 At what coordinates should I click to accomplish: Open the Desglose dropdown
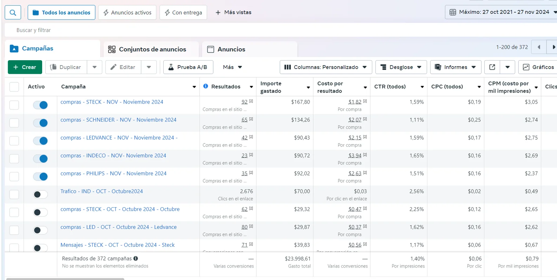point(401,67)
